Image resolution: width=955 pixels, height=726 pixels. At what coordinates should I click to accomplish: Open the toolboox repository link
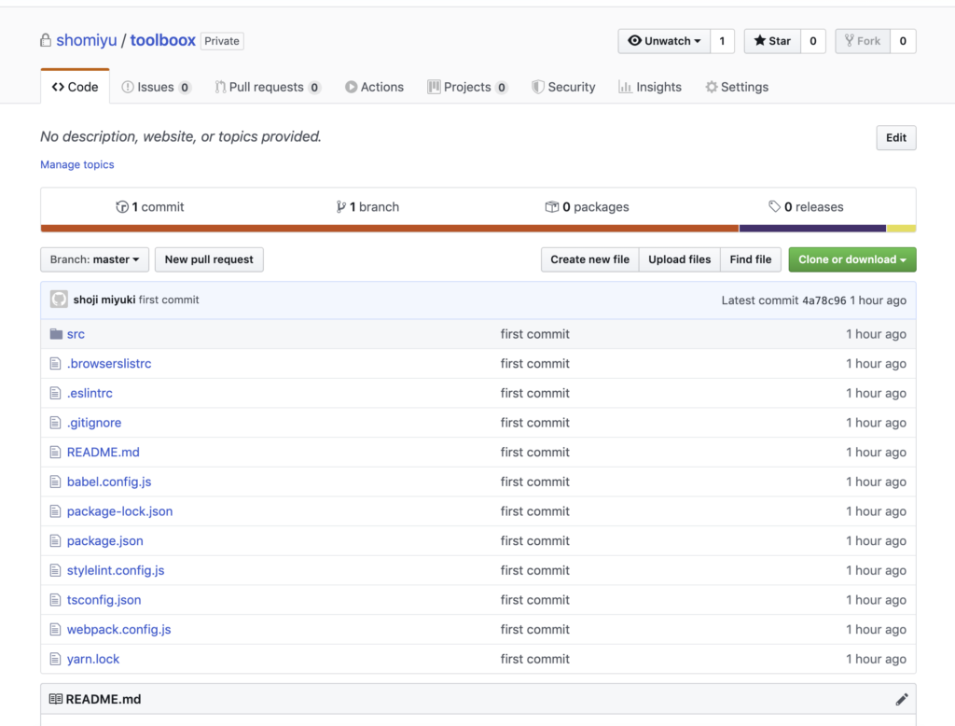tap(162, 40)
